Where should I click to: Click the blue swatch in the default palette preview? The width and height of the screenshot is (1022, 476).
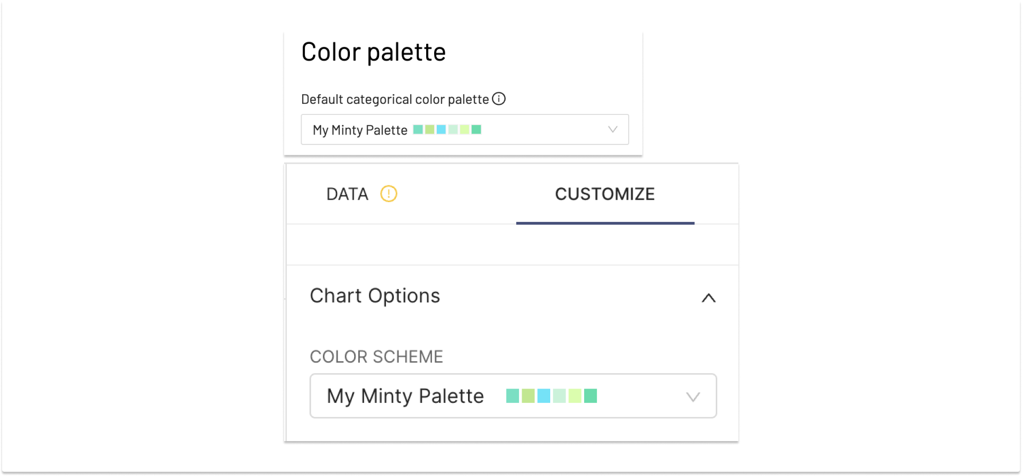point(440,129)
